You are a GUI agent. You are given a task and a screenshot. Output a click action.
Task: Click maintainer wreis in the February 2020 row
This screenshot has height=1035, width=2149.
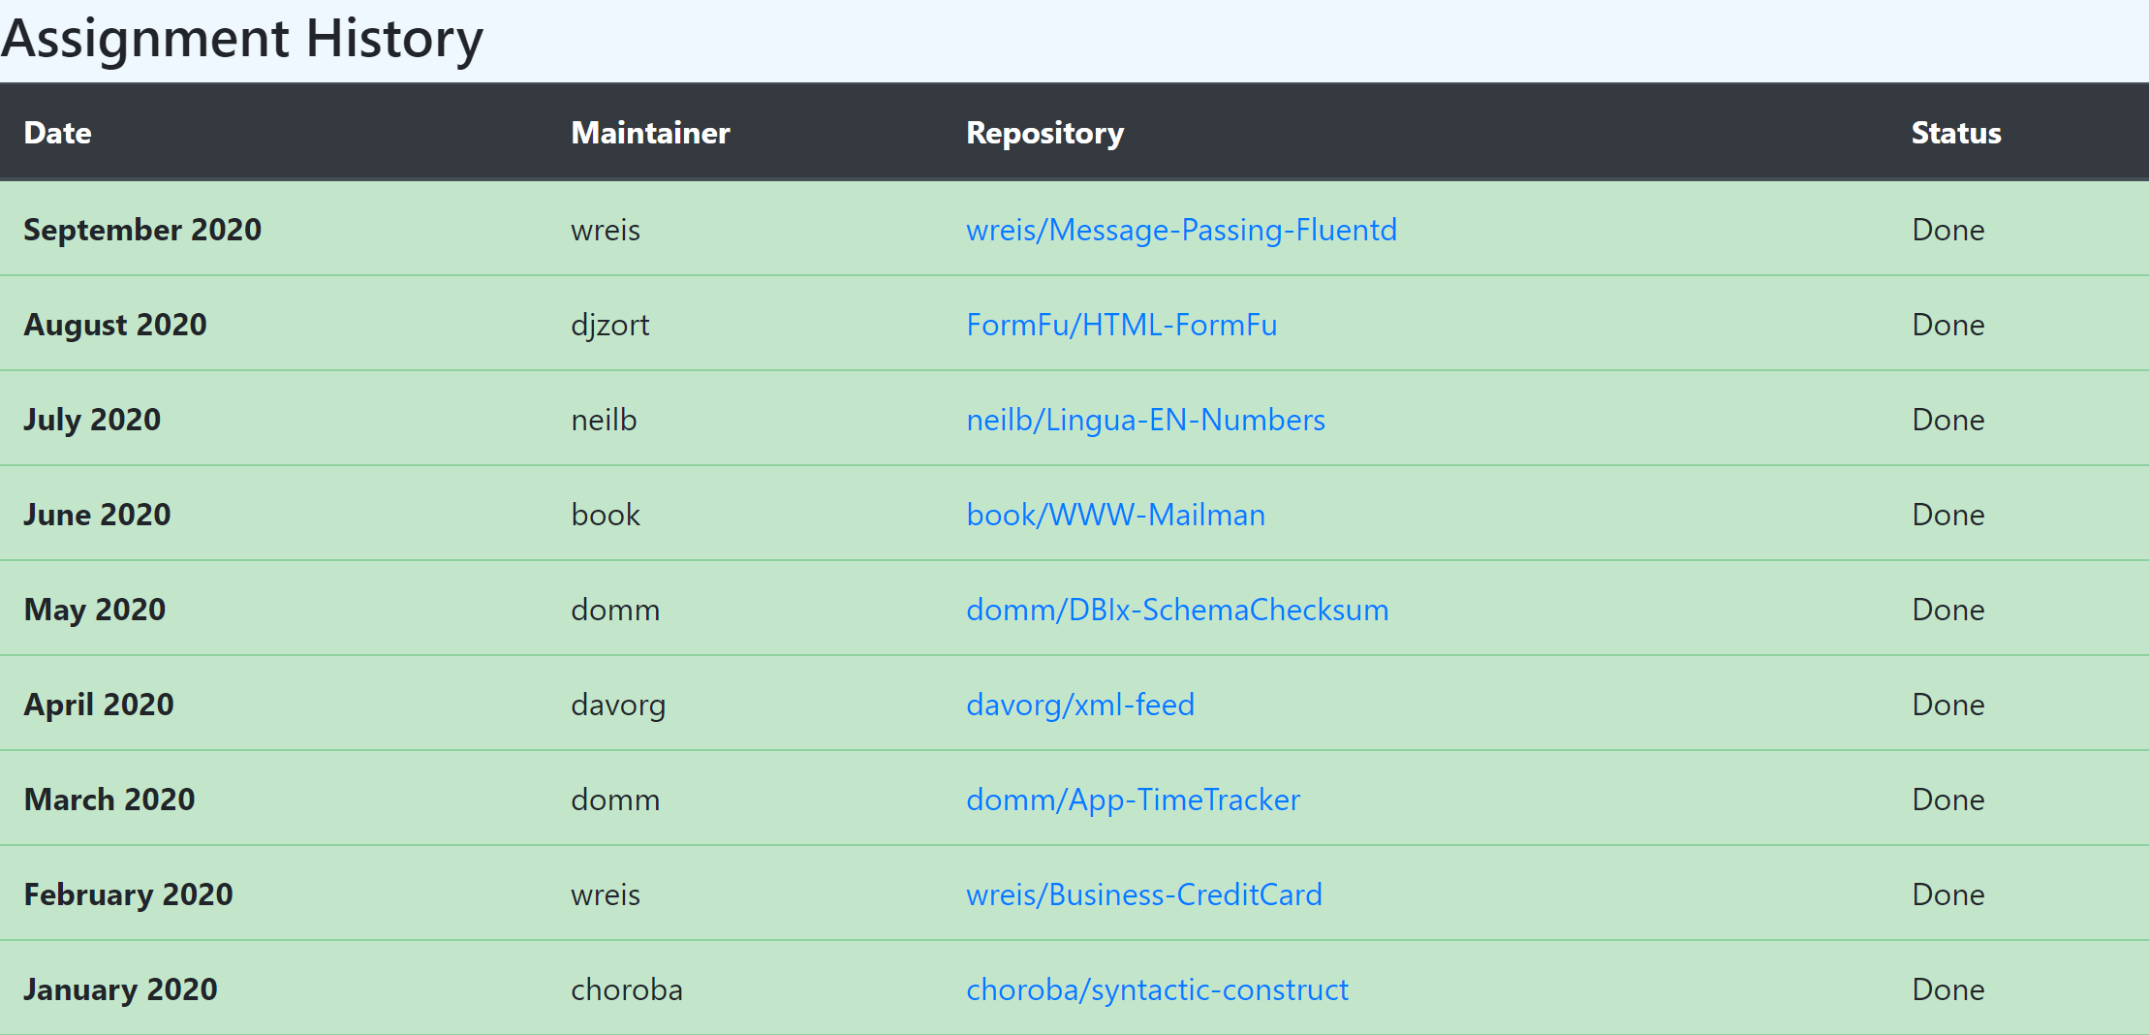click(x=606, y=894)
